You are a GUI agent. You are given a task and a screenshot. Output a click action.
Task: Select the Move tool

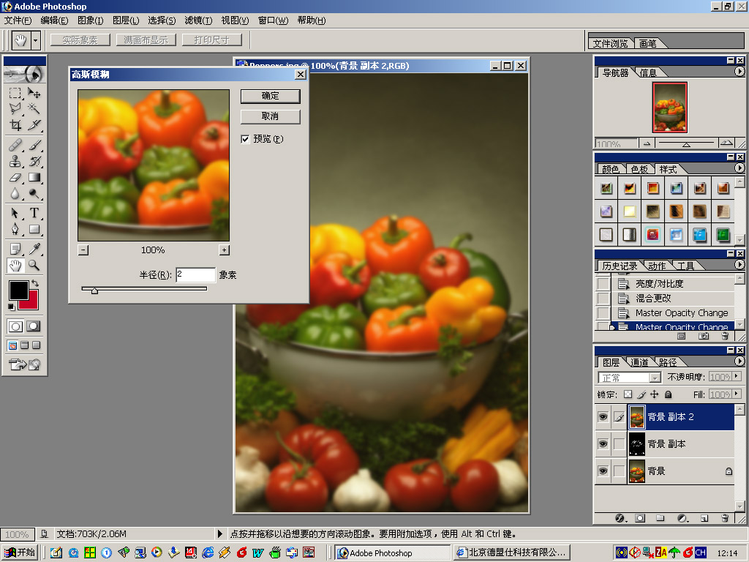[34, 93]
